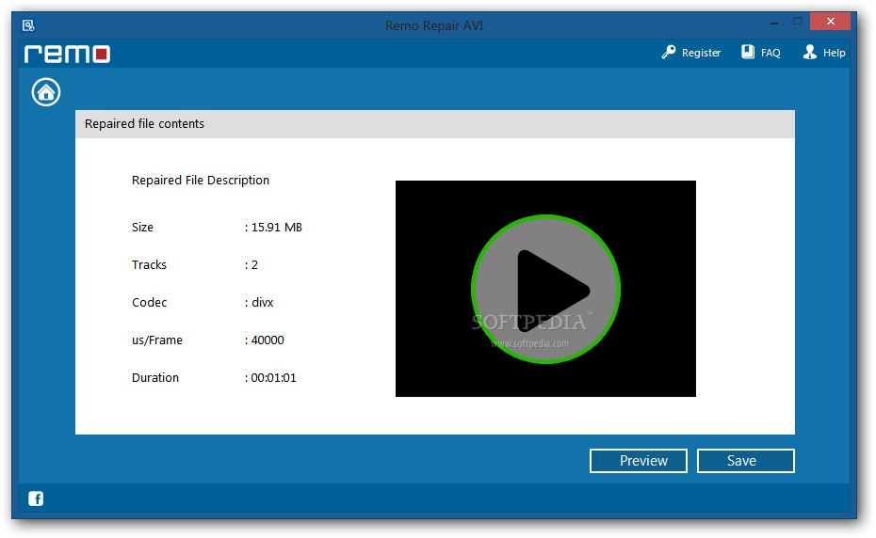Click the FAQ book icon
The height and width of the screenshot is (538, 876).
748,52
